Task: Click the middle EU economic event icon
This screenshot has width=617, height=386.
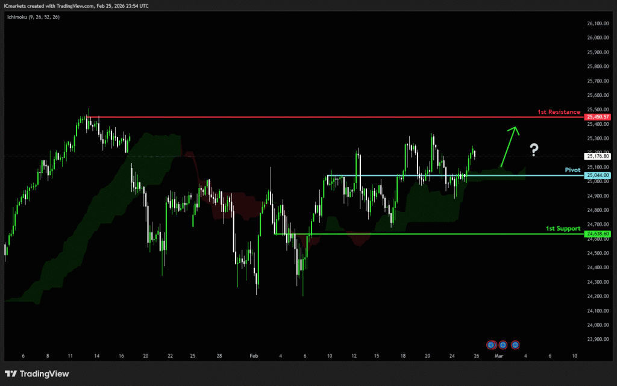Action: [503, 344]
